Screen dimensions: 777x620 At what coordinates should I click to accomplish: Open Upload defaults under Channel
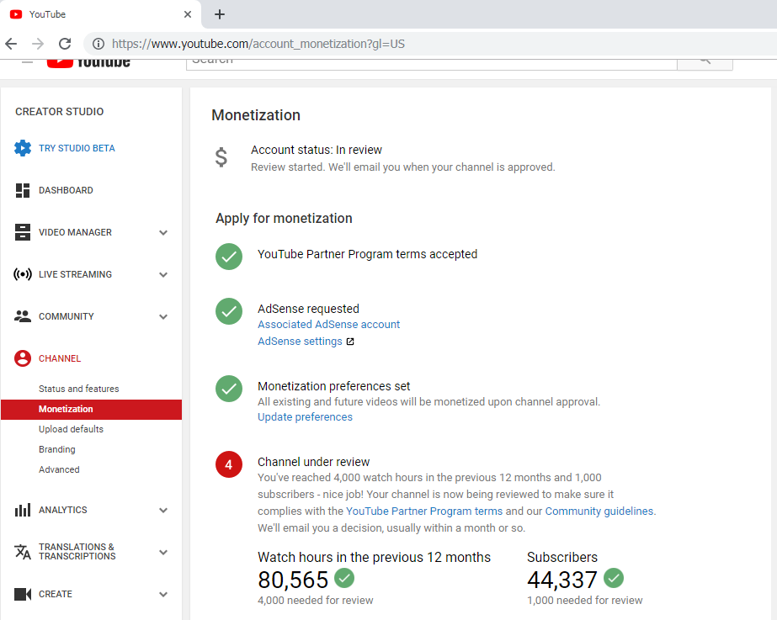tap(71, 429)
